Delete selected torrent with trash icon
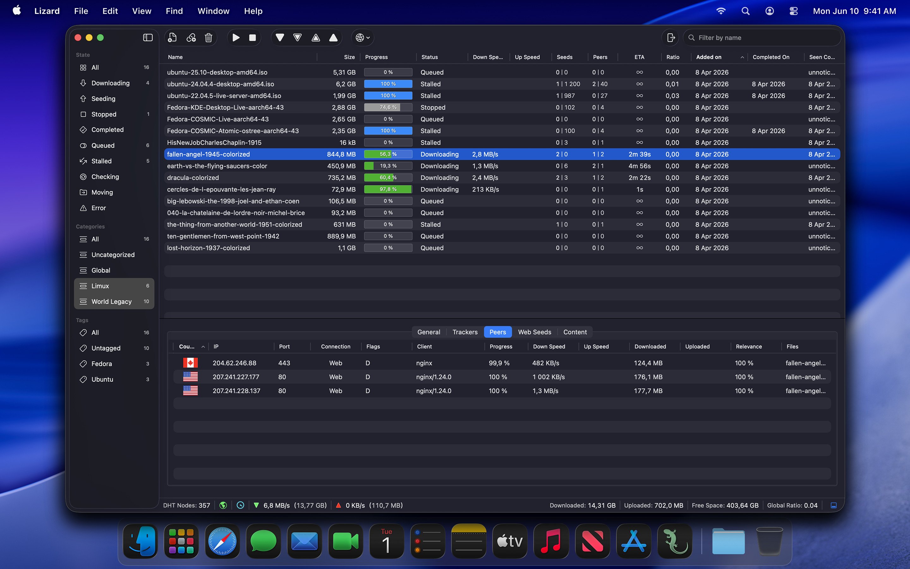 (x=209, y=38)
